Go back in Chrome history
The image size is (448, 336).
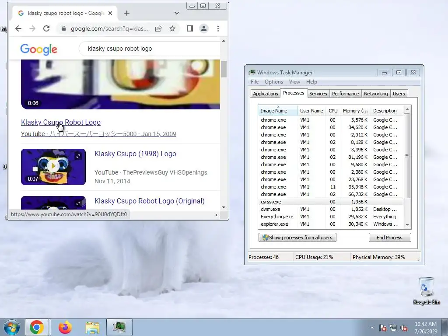[18, 28]
